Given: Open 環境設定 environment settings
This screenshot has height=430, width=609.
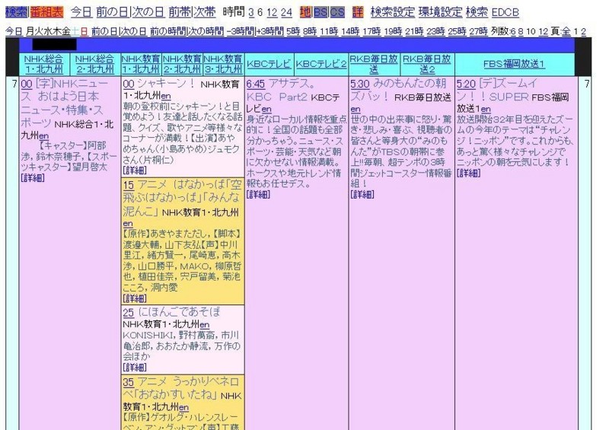Looking at the screenshot, I should click(440, 12).
